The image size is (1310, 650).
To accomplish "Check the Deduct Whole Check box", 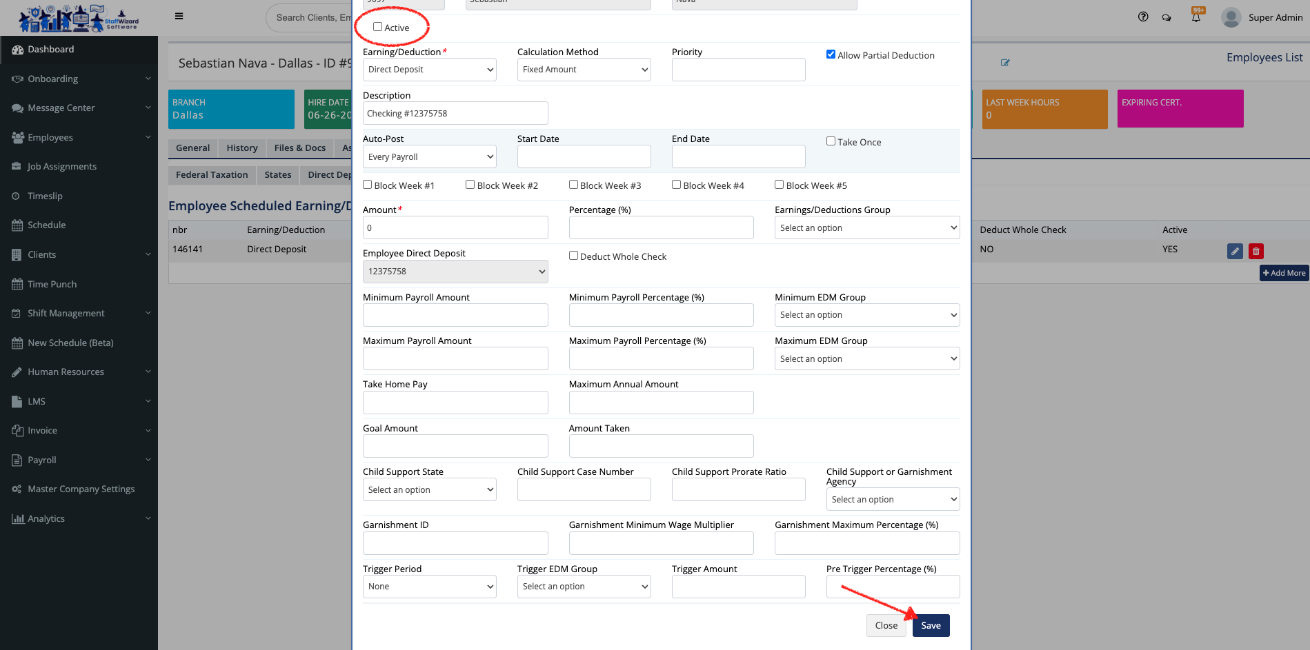I will click(x=573, y=256).
